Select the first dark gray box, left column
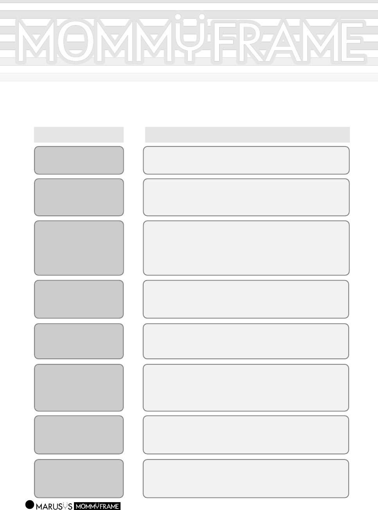 point(79,160)
